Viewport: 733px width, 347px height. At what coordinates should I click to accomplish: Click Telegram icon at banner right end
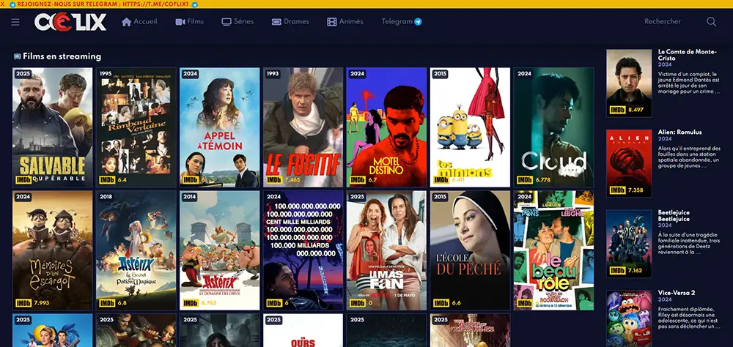[x=194, y=4]
